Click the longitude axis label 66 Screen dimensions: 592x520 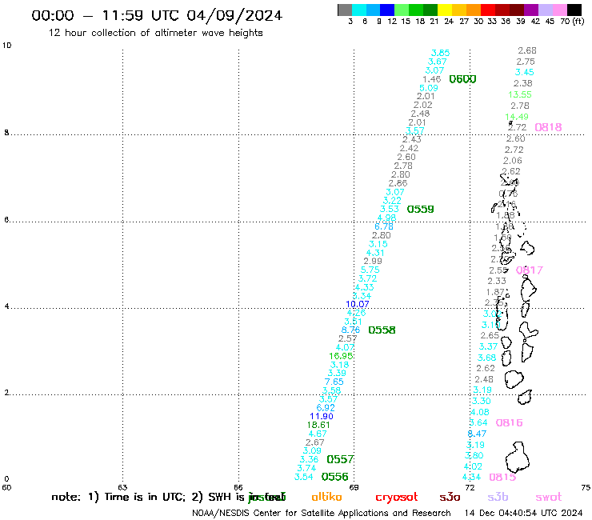(x=238, y=487)
